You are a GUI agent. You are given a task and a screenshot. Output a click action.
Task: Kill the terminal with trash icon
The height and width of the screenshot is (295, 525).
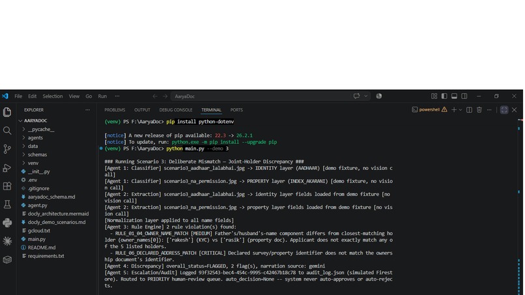click(479, 110)
